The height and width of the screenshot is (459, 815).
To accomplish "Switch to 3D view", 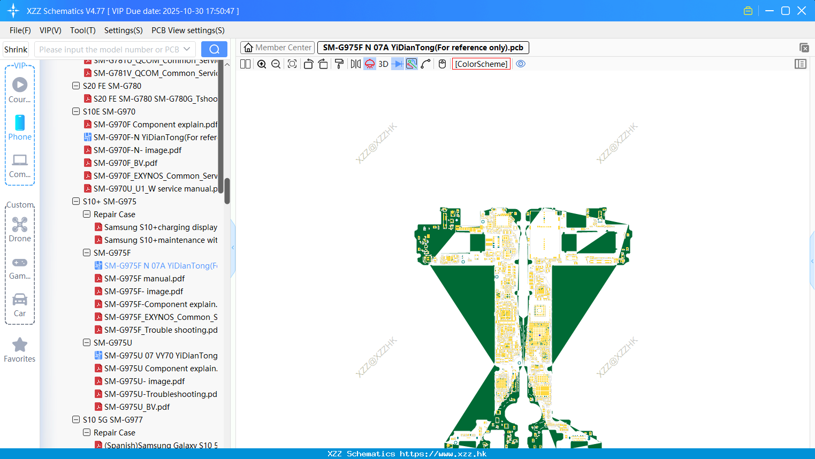I will [383, 64].
